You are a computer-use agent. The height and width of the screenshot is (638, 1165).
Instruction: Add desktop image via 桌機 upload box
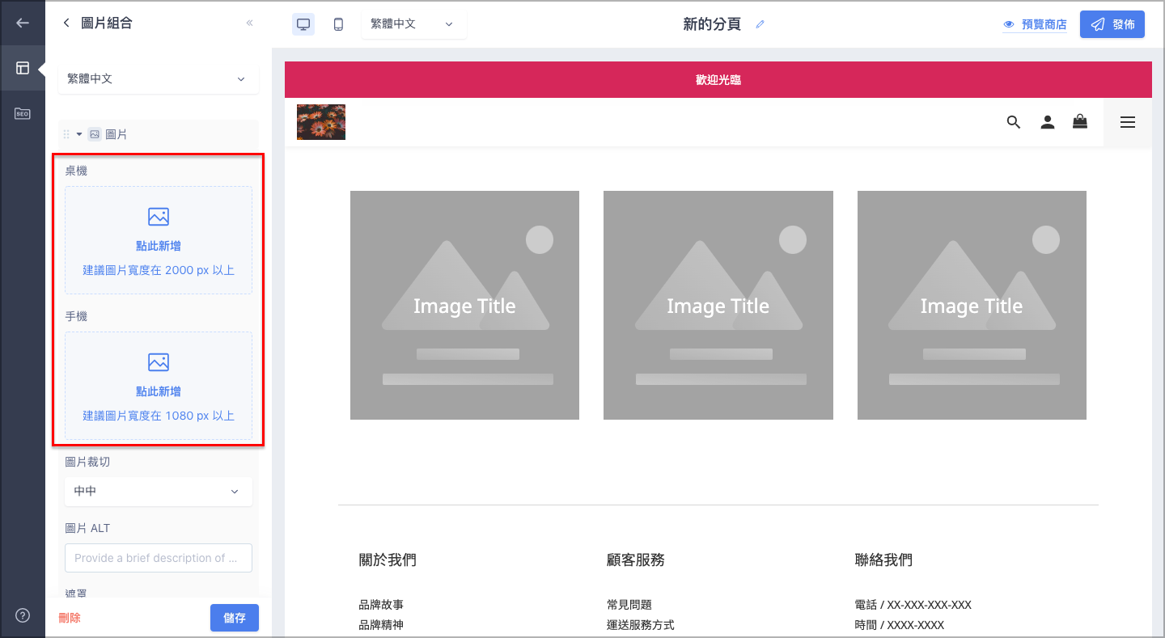(x=159, y=240)
